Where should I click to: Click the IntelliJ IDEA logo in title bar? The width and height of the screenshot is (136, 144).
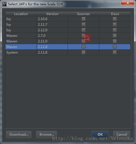4,4
